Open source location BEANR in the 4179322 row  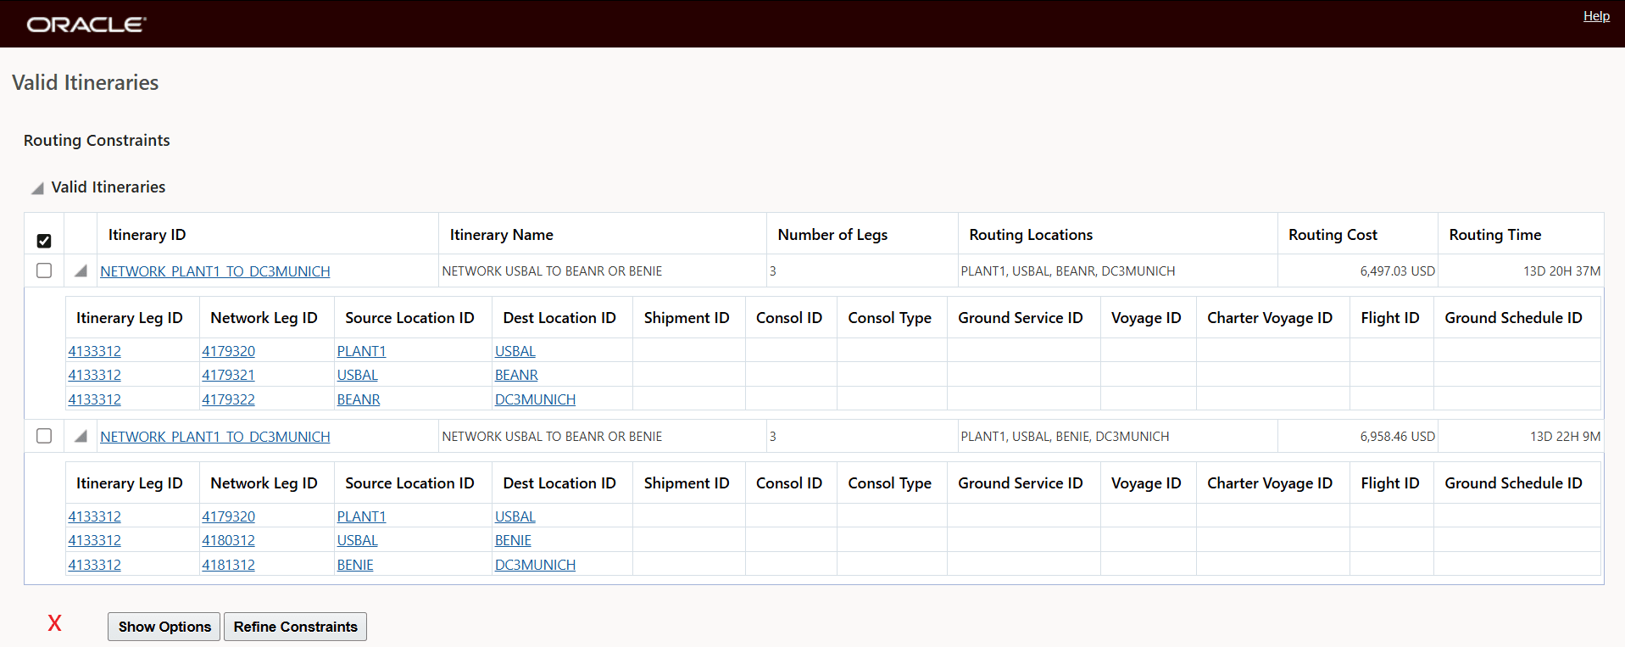click(x=359, y=399)
